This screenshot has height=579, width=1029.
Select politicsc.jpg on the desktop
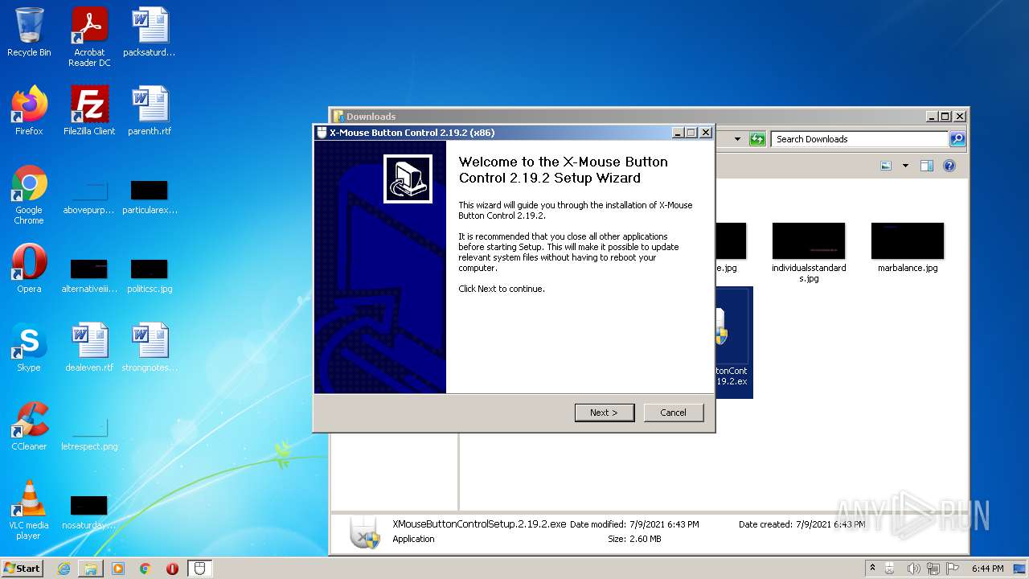click(150, 276)
